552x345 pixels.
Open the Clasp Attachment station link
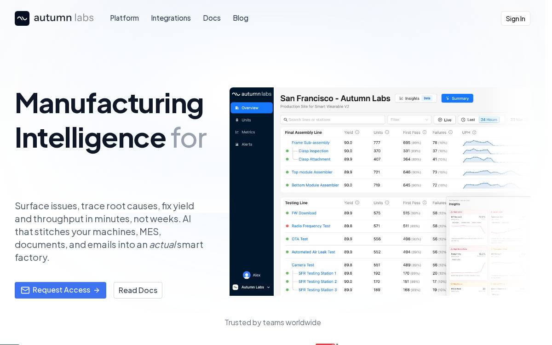(315, 159)
